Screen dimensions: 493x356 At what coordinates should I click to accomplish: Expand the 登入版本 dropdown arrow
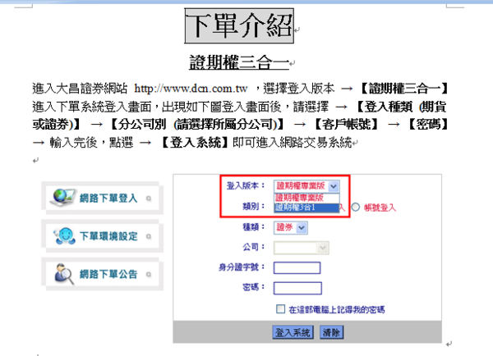point(333,186)
